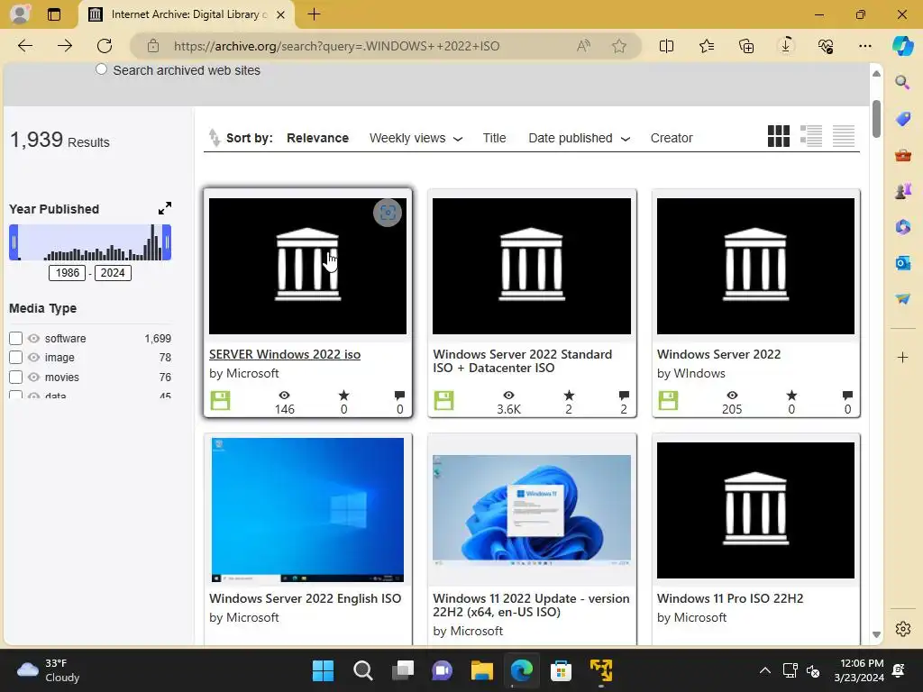Open Favorites list toolbar icon
The height and width of the screenshot is (692, 923).
707,46
